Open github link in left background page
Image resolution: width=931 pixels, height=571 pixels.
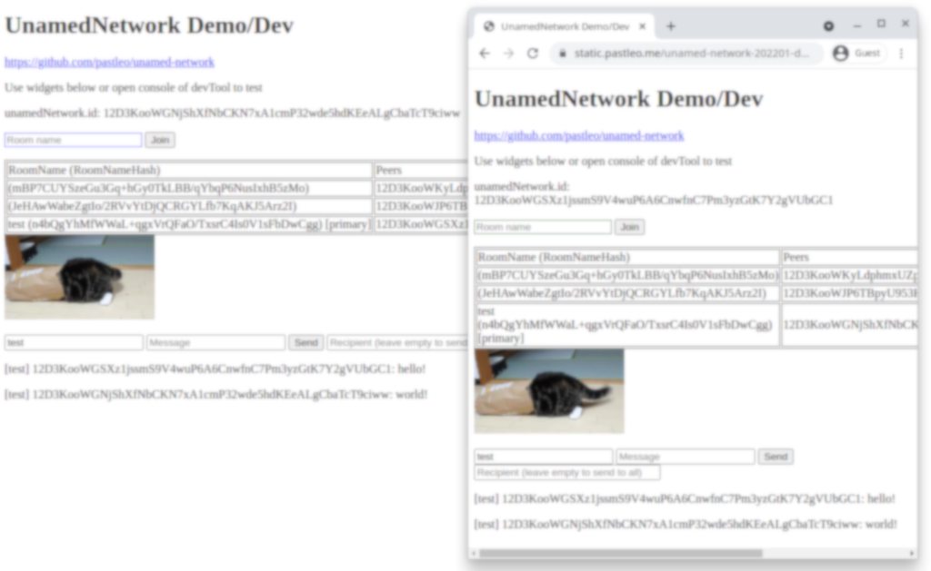(109, 63)
